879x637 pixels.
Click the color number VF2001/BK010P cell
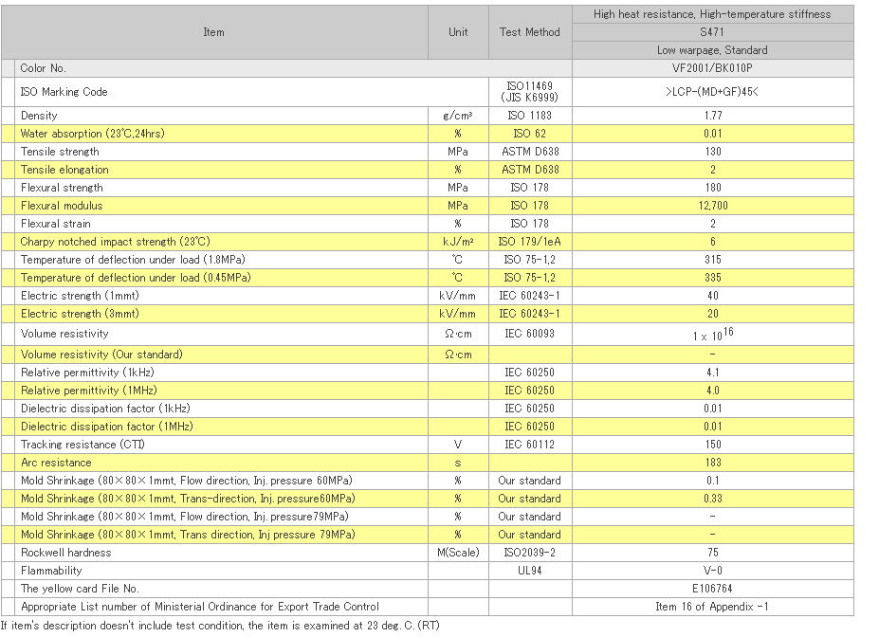tap(712, 68)
